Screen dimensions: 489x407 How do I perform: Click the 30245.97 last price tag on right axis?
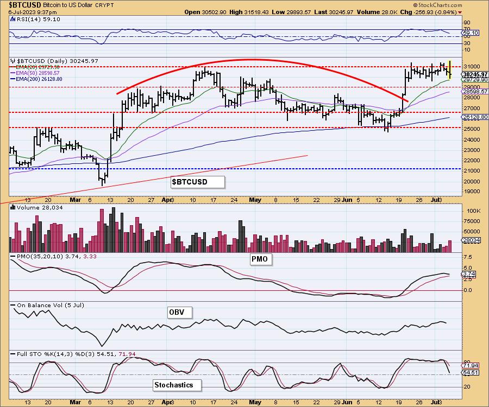coord(475,74)
